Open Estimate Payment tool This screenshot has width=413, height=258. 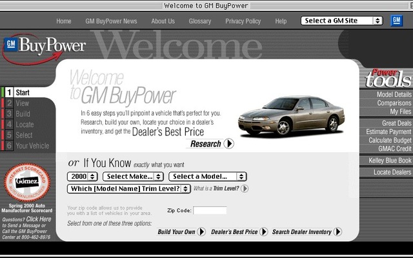pyautogui.click(x=388, y=132)
